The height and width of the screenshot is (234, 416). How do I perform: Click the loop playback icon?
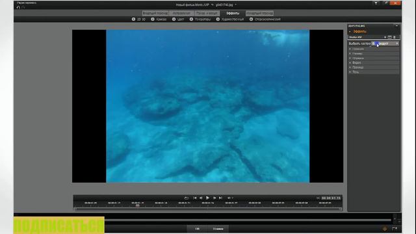(x=187, y=198)
